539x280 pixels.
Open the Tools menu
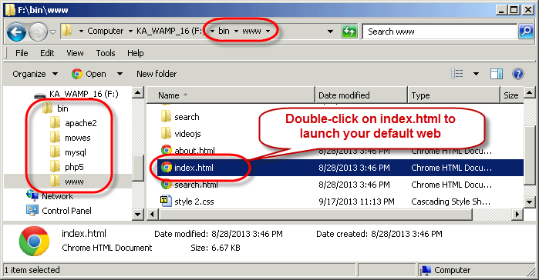coord(106,53)
